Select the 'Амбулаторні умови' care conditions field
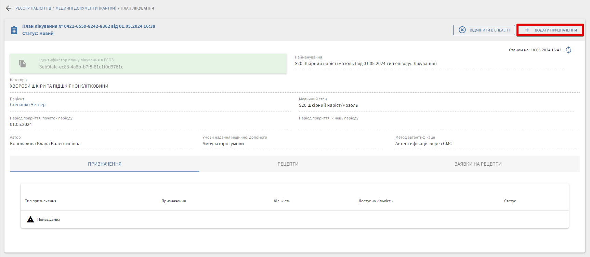The width and height of the screenshot is (590, 257). click(223, 144)
